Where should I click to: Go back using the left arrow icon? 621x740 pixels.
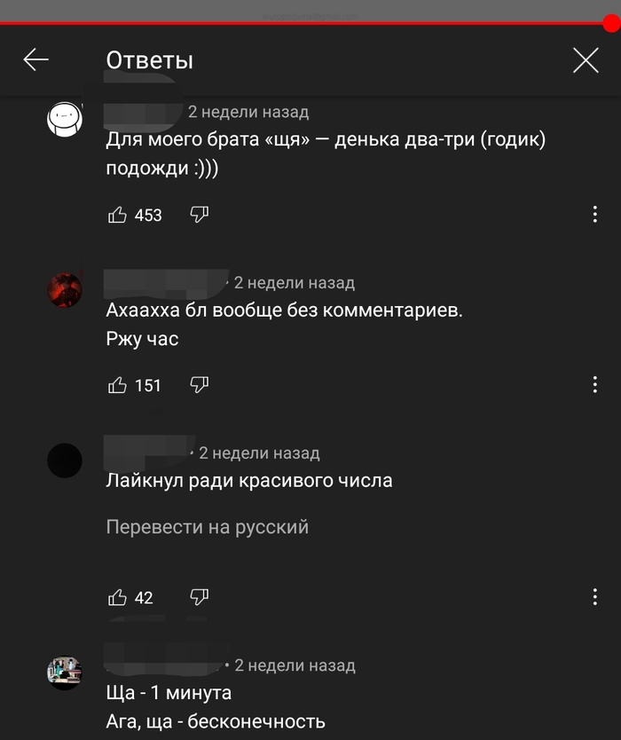35,59
